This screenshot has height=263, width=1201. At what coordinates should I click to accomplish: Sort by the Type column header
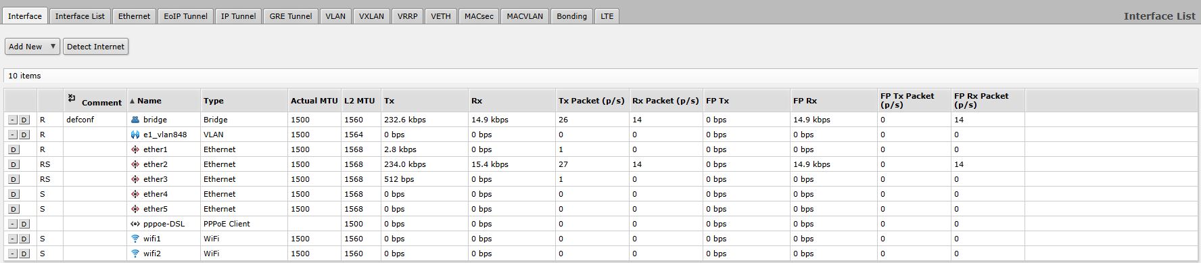click(x=214, y=101)
